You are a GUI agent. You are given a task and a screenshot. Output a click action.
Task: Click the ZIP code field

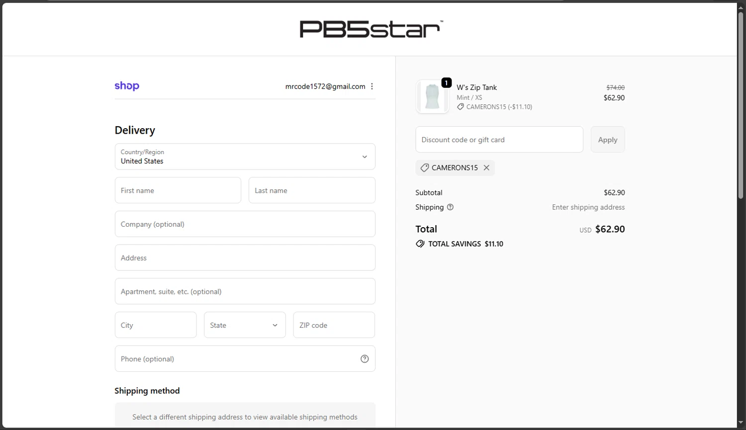pyautogui.click(x=334, y=325)
